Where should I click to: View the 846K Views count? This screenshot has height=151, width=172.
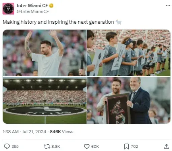pyautogui.click(x=62, y=132)
